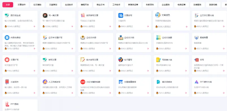Open 提示词生成 via its arrow
Viewport: 227px width, 111px height.
(x=34, y=26)
